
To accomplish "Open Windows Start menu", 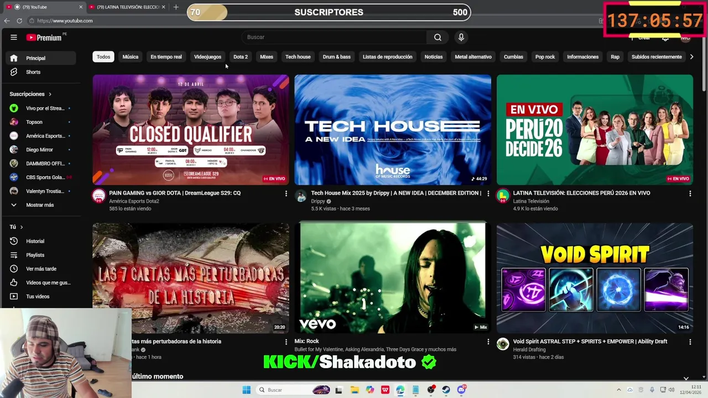I will click(247, 390).
